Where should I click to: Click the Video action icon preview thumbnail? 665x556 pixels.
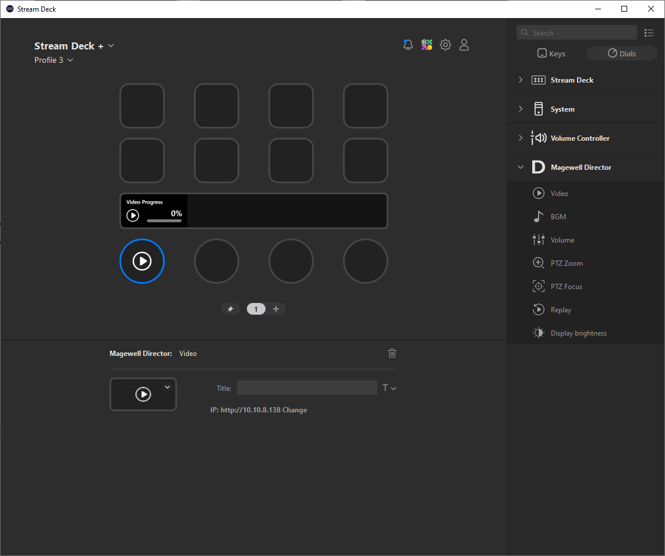coord(143,394)
